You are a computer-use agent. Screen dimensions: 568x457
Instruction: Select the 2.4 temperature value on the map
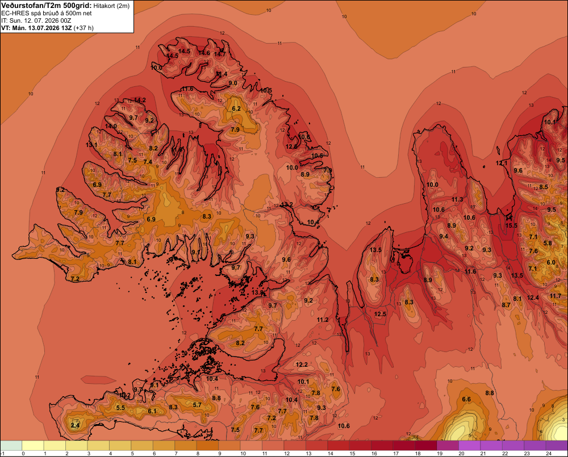[75, 425]
